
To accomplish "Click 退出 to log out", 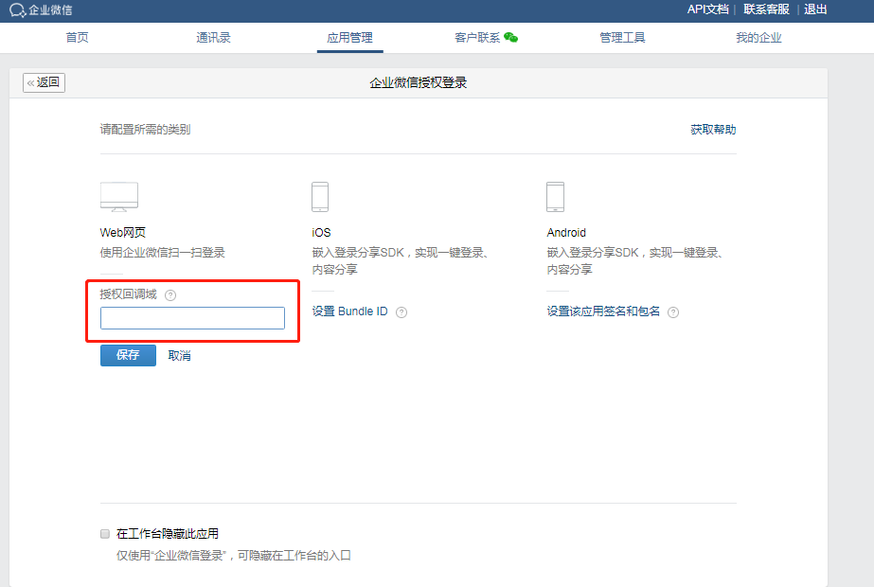I will [x=815, y=9].
